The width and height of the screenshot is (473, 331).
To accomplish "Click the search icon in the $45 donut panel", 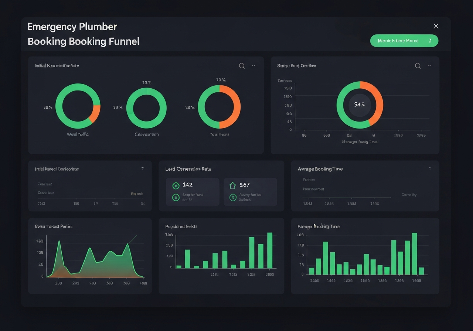I will click(418, 66).
